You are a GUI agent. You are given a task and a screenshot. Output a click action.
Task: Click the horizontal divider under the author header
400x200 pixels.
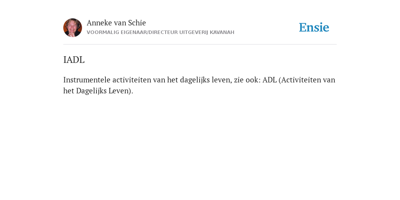coord(200,45)
